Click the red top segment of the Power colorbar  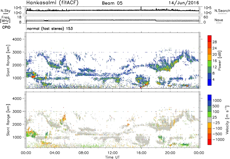pos(210,38)
